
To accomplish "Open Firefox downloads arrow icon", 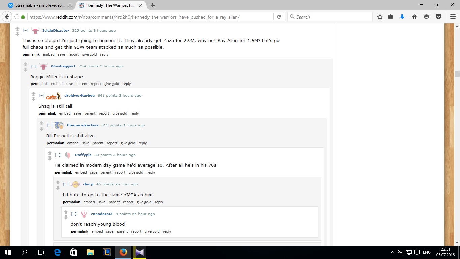I will click(402, 17).
